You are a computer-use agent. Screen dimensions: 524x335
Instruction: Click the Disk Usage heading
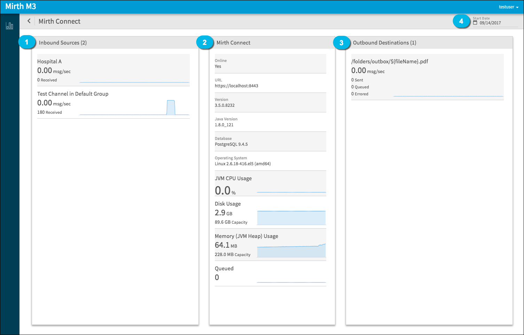click(x=228, y=204)
